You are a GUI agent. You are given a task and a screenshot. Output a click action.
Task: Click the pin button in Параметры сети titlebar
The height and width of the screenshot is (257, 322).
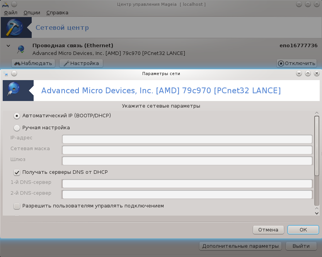click(x=14, y=74)
